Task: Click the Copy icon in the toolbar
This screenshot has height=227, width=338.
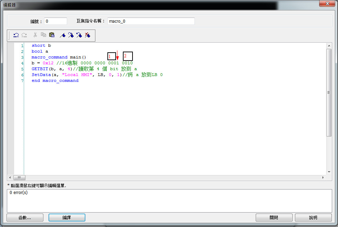Action: click(x=43, y=35)
